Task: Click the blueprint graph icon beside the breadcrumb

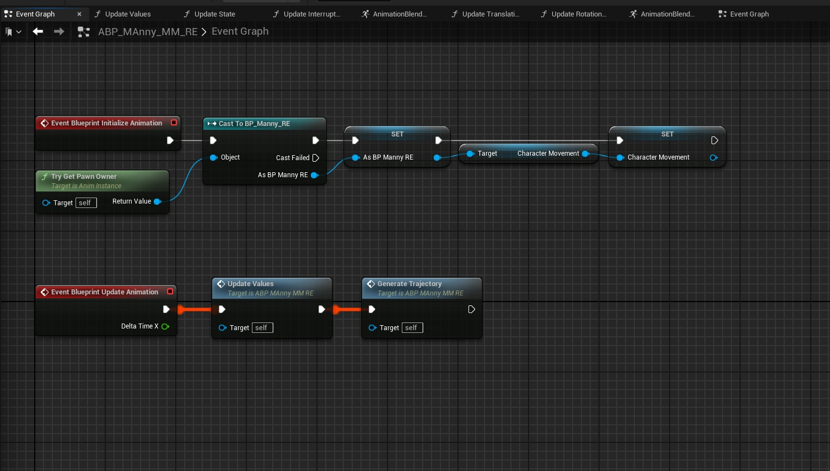Action: click(84, 32)
